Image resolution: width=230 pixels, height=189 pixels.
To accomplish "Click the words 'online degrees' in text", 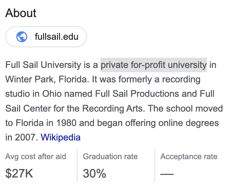I will click(188, 123).
